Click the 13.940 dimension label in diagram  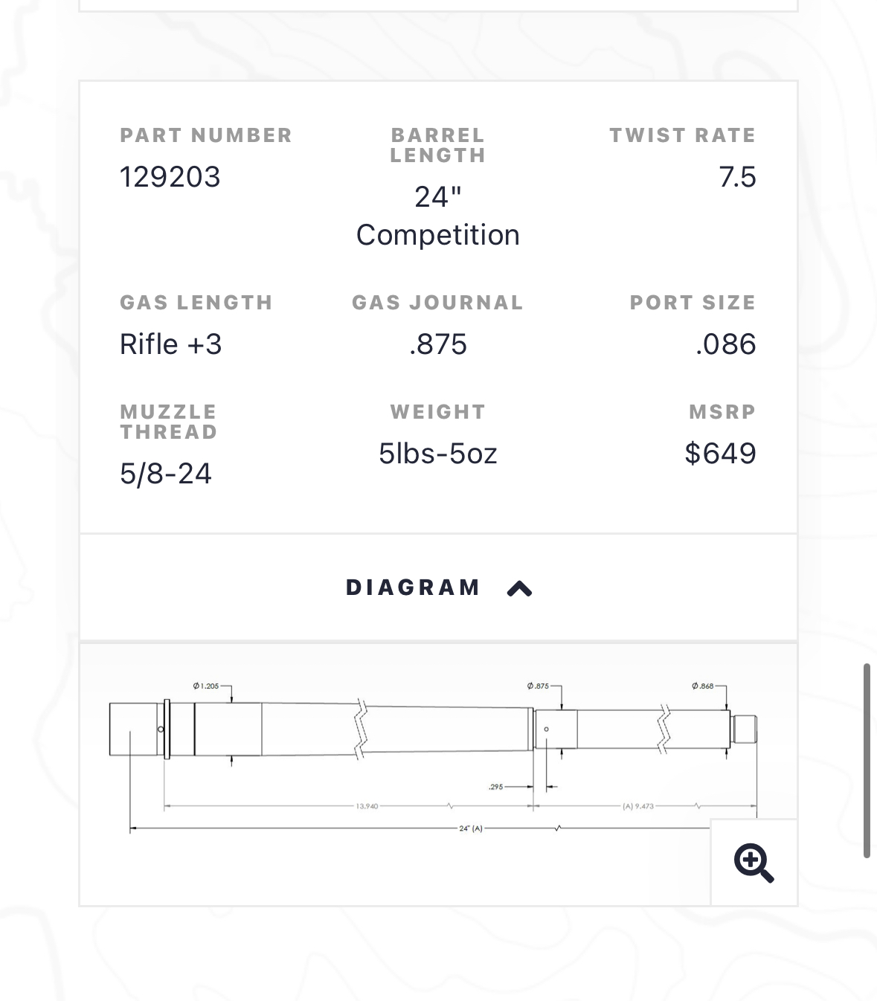coord(367,806)
